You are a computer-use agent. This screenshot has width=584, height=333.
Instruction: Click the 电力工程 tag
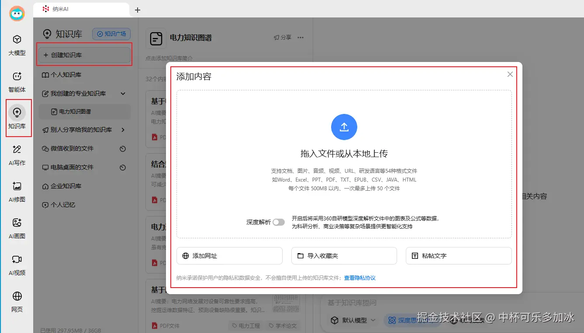(x=246, y=326)
